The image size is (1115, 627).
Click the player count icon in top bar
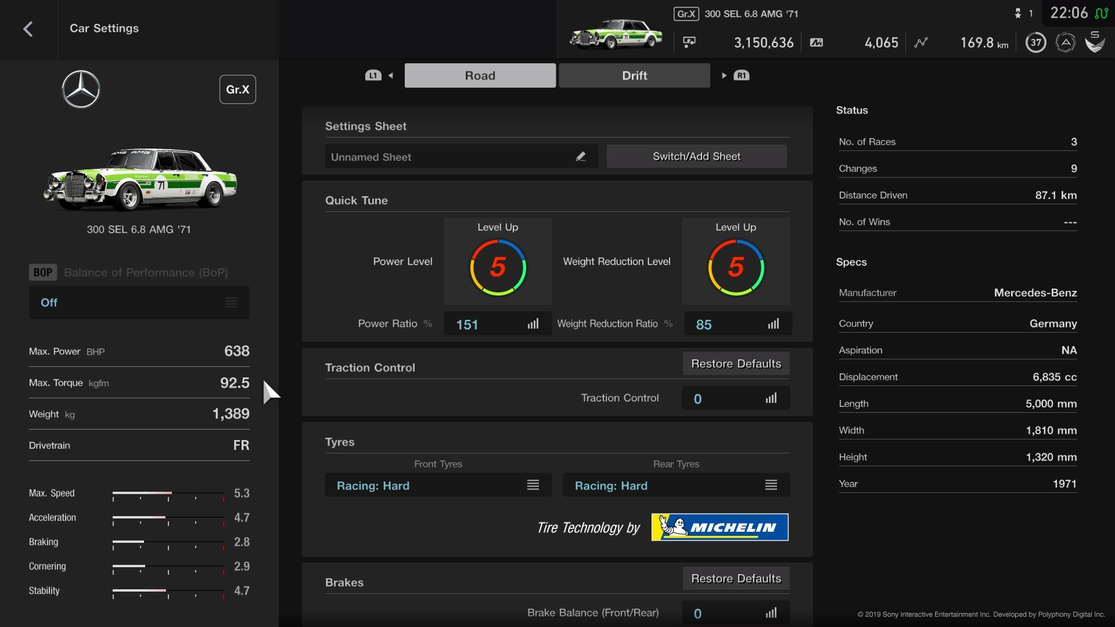tap(1018, 13)
